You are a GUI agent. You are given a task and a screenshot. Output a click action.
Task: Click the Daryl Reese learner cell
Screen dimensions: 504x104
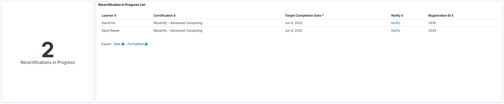pos(110,31)
